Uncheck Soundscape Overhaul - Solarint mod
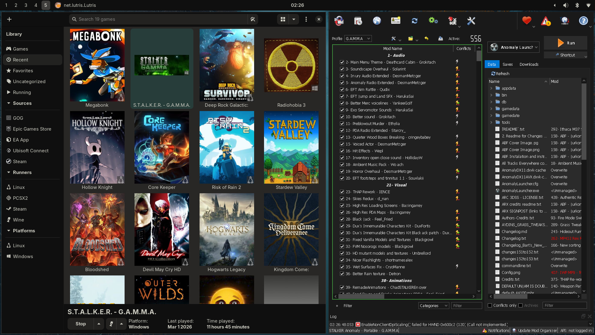Image resolution: width=595 pixels, height=335 pixels. click(342, 69)
